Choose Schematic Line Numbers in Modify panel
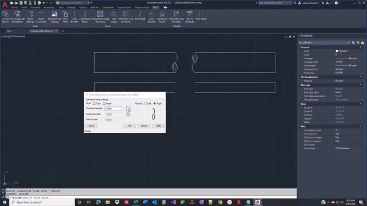This screenshot has width=367, height=206. [176, 17]
